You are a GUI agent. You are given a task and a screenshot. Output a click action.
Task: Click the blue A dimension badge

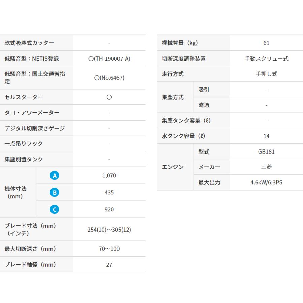pos(55,175)
